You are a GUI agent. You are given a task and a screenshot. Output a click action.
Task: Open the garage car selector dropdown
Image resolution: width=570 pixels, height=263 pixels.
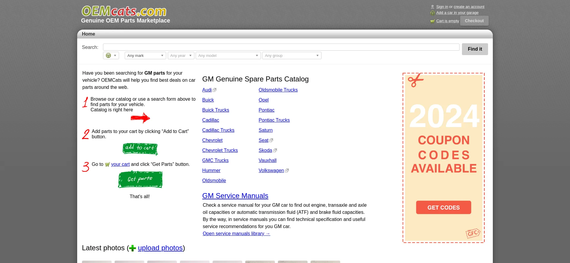point(111,55)
